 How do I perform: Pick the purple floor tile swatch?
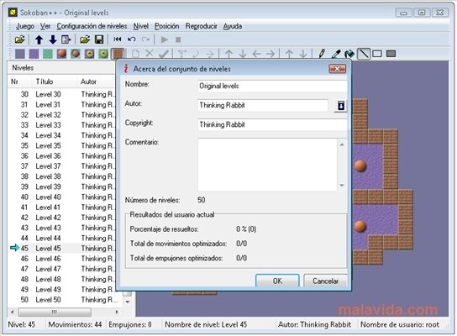tap(34, 54)
